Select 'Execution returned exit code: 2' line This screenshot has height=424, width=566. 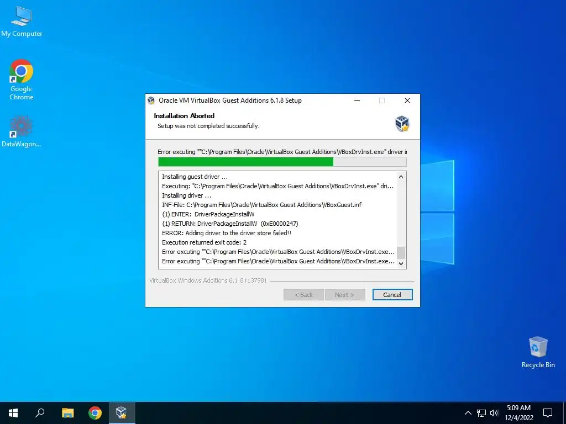[205, 242]
